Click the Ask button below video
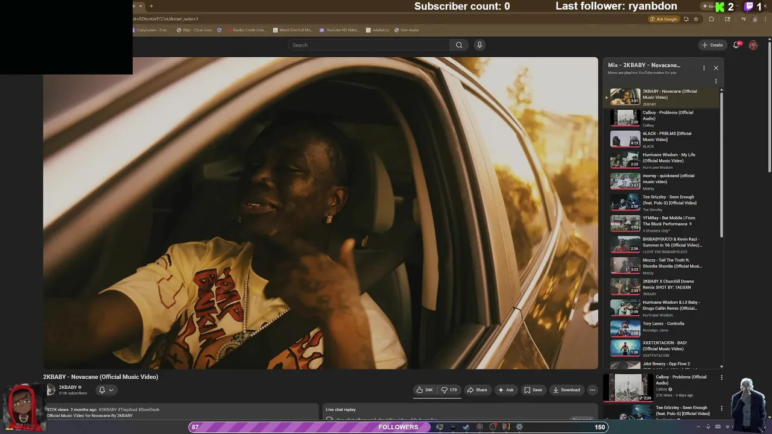 coord(505,390)
